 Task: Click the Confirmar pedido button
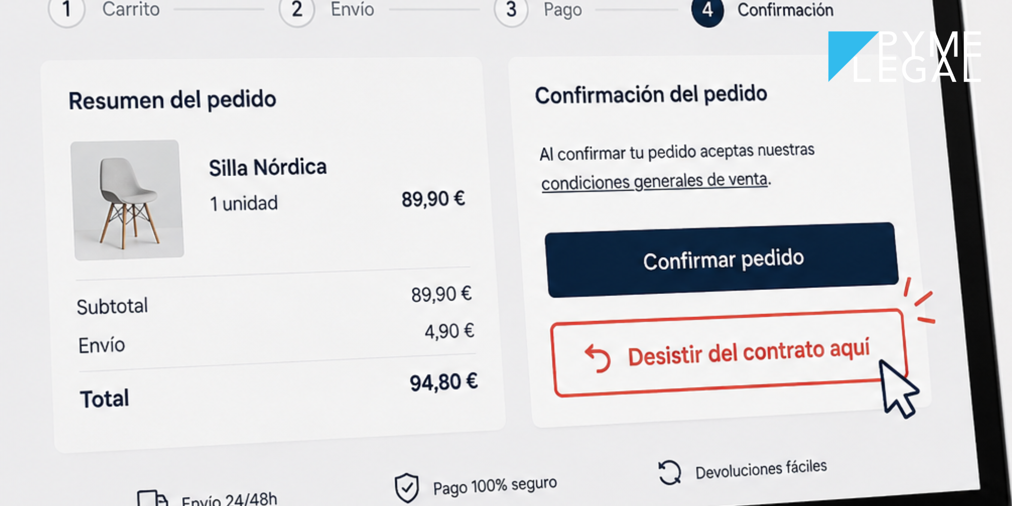pos(722,260)
